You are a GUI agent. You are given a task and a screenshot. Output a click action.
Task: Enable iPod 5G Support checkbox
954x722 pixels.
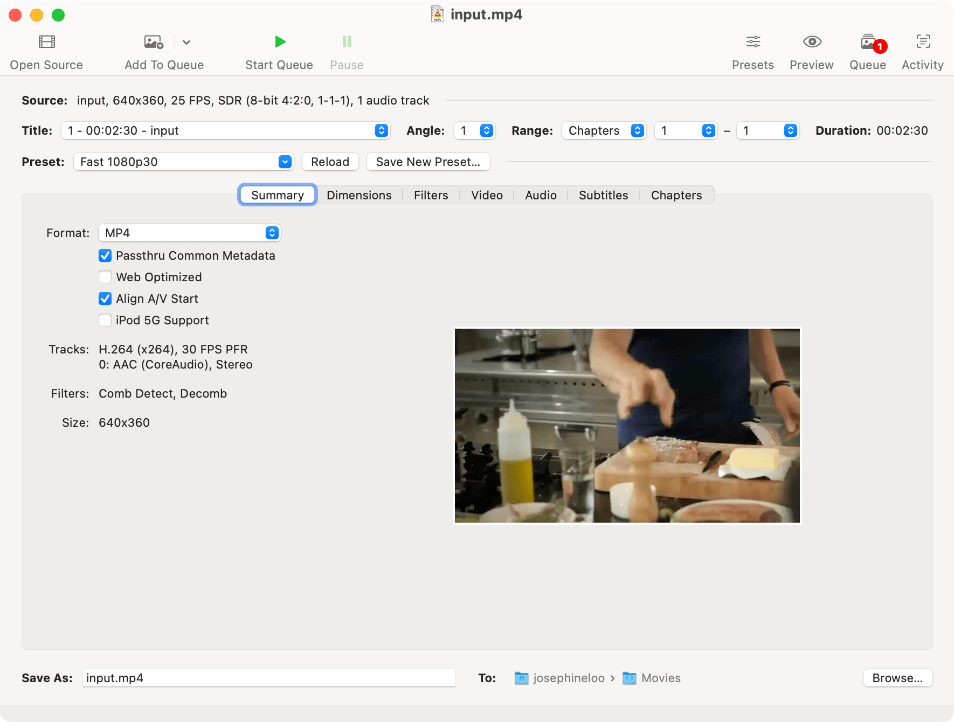click(x=106, y=320)
